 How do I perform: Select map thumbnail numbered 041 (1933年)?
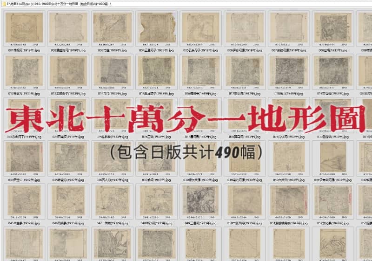(333, 158)
